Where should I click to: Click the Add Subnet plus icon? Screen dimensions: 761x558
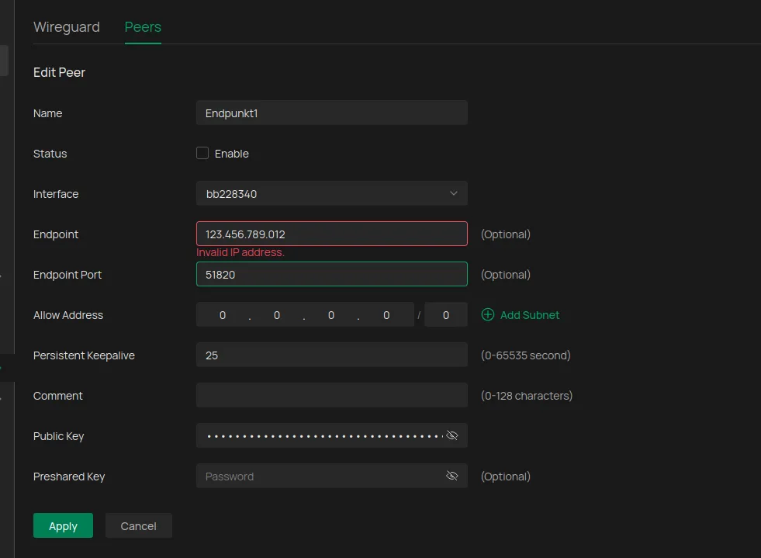[x=488, y=315]
